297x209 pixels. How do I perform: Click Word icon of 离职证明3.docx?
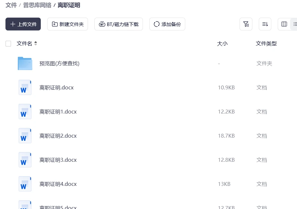tap(25, 160)
